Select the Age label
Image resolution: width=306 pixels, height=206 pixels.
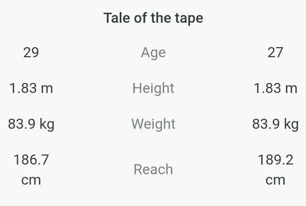coord(154,53)
